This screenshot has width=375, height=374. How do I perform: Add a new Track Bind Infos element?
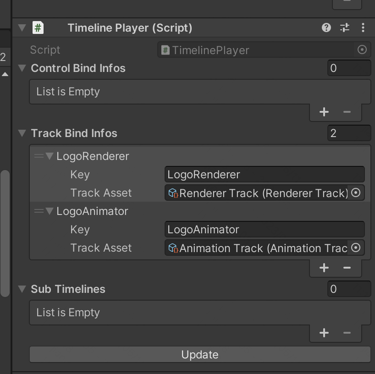(324, 268)
